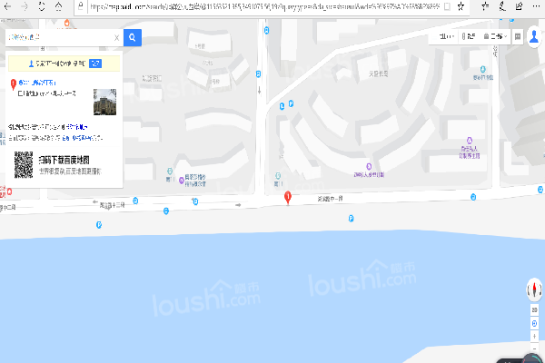545x363 pixels.
Task: Zoom in with the plus button
Action: 535,337
